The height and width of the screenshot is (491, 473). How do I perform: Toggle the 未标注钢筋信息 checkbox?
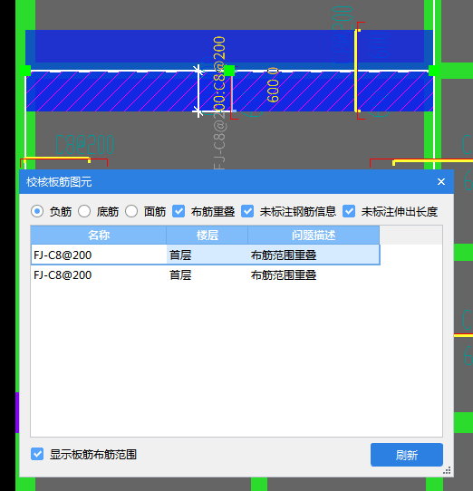tap(247, 211)
